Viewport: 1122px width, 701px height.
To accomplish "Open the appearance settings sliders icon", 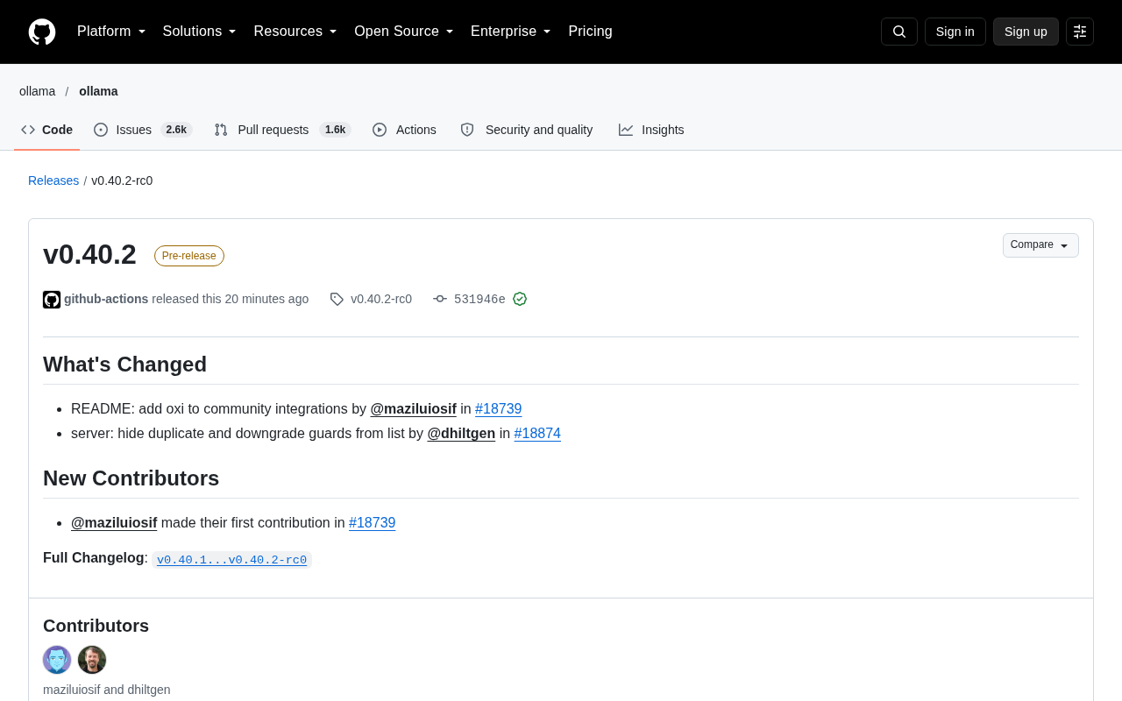I will coord(1080,32).
